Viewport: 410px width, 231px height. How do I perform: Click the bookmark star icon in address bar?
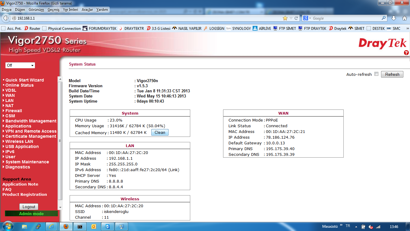pos(285,18)
